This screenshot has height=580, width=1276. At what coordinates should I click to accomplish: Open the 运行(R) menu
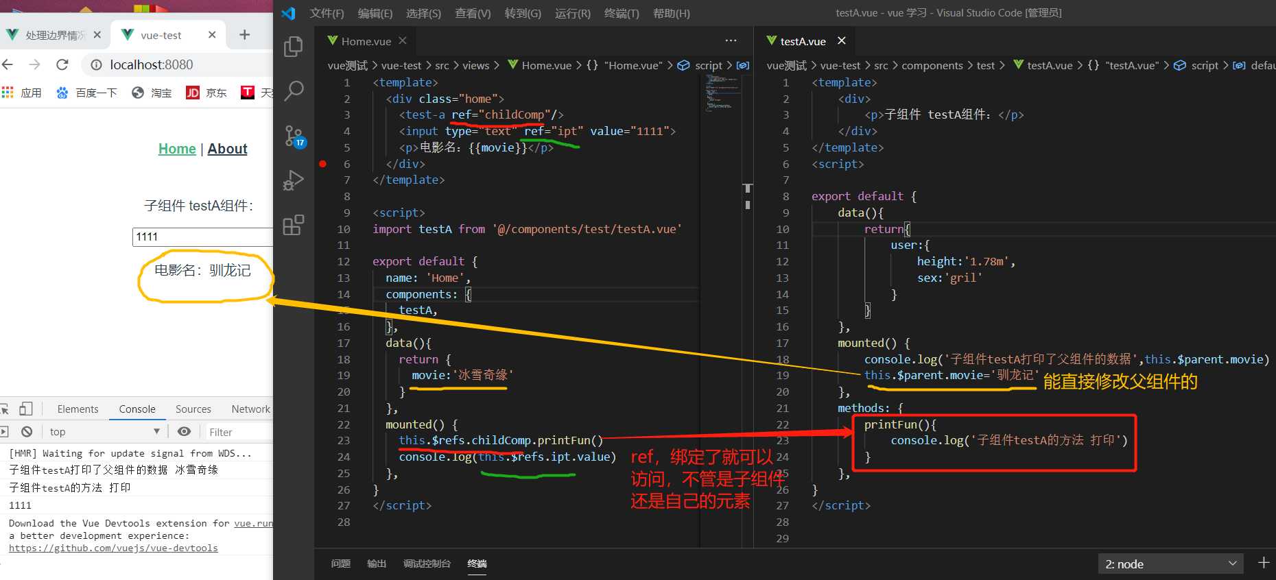[x=573, y=13]
